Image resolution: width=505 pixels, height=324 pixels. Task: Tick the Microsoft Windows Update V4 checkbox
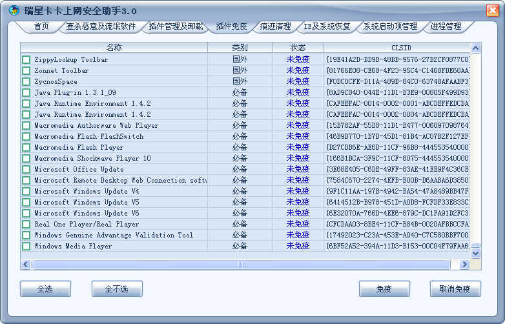point(26,191)
